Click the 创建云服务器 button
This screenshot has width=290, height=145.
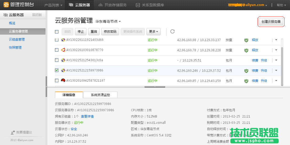point(271,22)
